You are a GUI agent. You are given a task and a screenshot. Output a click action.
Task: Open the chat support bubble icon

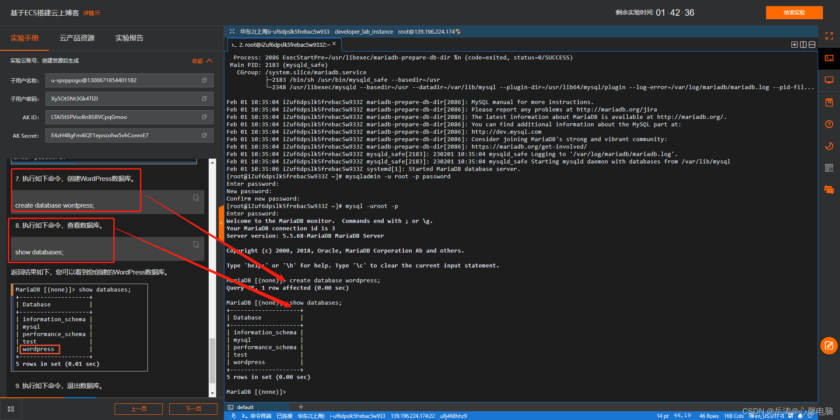(x=829, y=190)
